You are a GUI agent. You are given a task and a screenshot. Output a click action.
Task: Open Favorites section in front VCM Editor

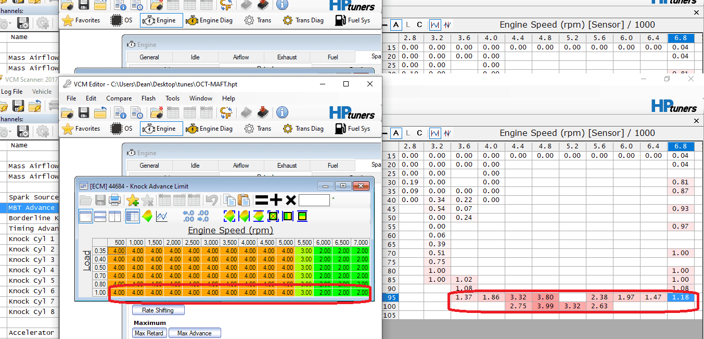click(81, 129)
